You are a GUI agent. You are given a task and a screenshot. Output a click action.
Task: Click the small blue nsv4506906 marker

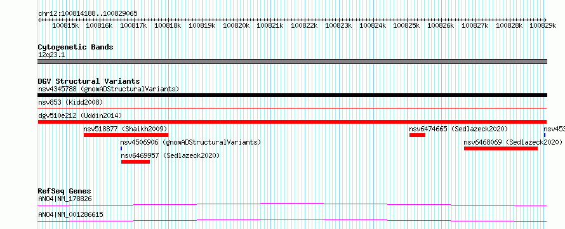[121, 148]
